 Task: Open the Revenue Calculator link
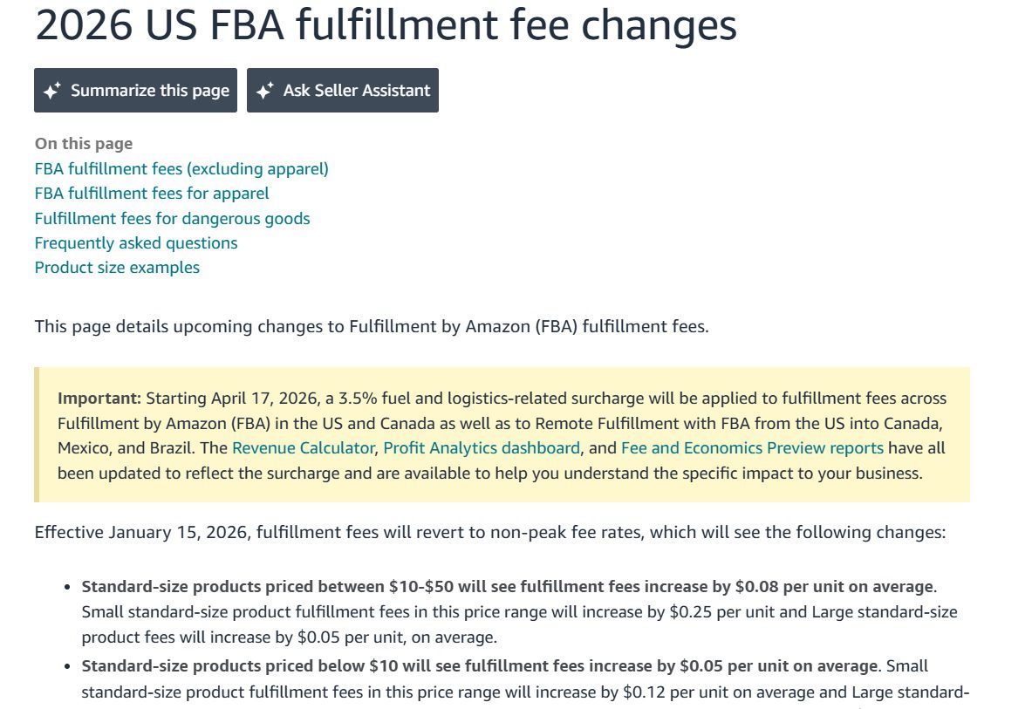tap(301, 447)
